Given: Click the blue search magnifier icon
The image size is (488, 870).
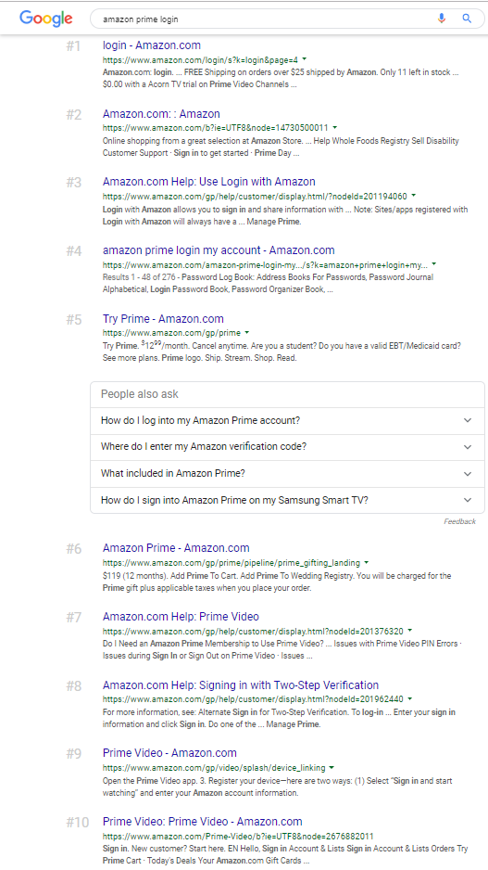Looking at the screenshot, I should 467,19.
